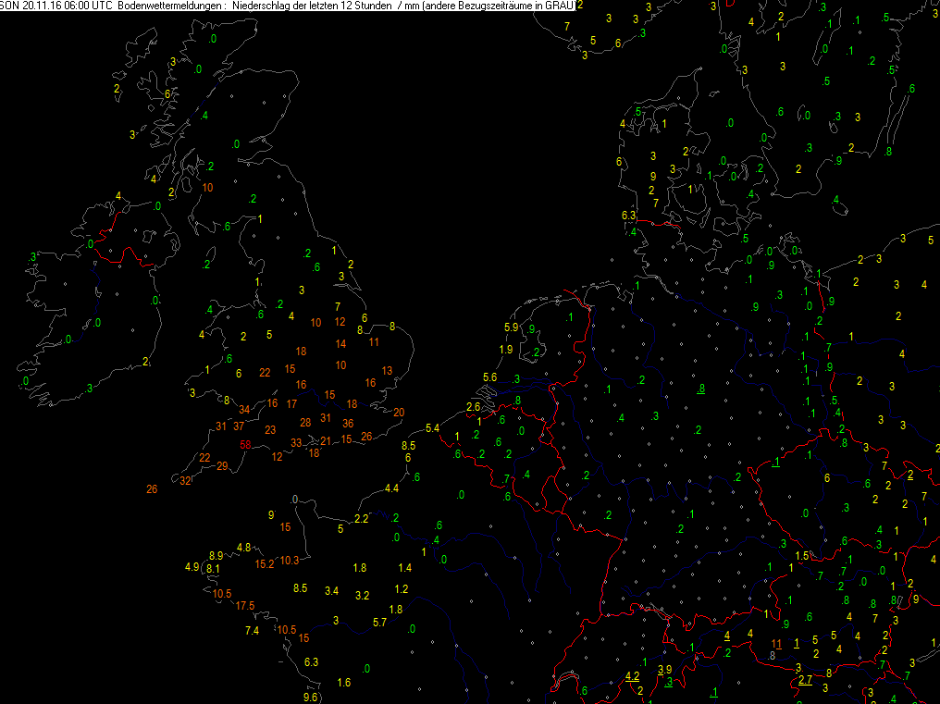Click the 15.2 station value in Brittany

(265, 563)
